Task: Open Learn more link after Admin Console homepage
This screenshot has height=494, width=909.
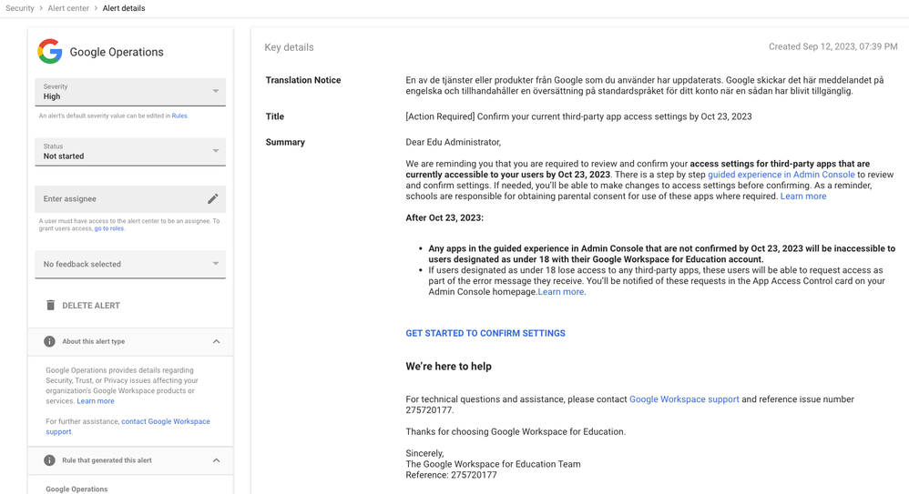Action: pyautogui.click(x=560, y=292)
